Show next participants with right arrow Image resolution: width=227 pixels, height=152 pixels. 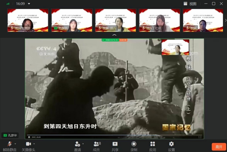(225, 20)
